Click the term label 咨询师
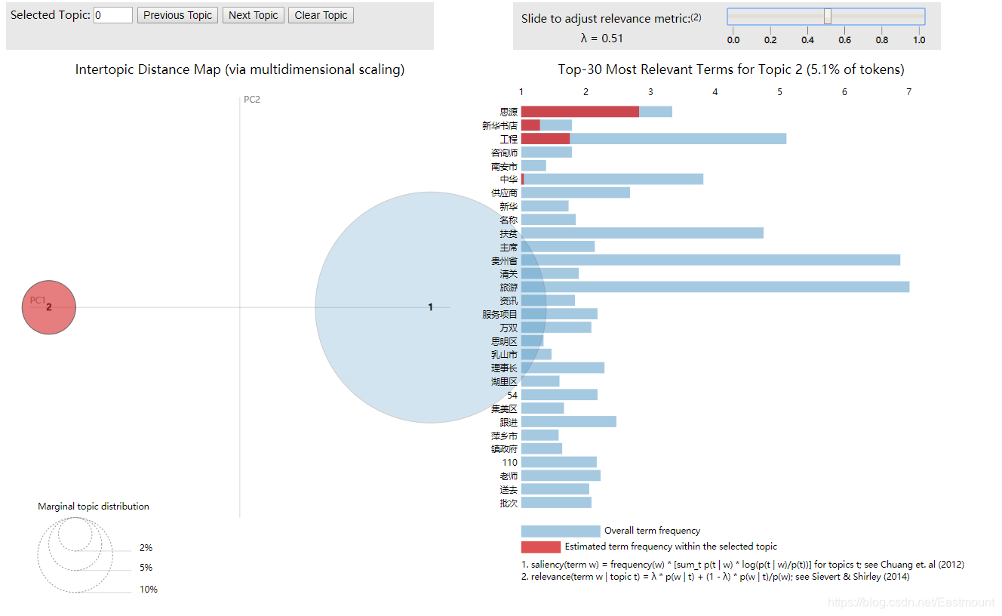This screenshot has width=1002, height=616. point(505,152)
